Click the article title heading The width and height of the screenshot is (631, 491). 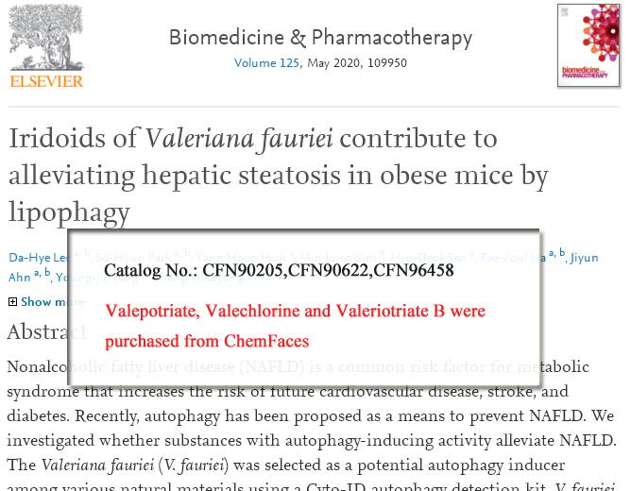coord(278,176)
